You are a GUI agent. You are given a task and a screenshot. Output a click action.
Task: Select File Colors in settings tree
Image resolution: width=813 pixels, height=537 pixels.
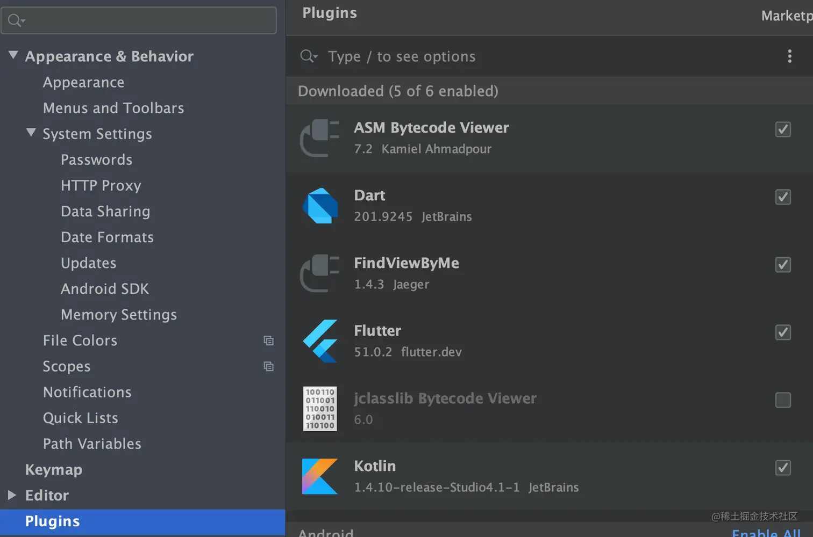[80, 340]
